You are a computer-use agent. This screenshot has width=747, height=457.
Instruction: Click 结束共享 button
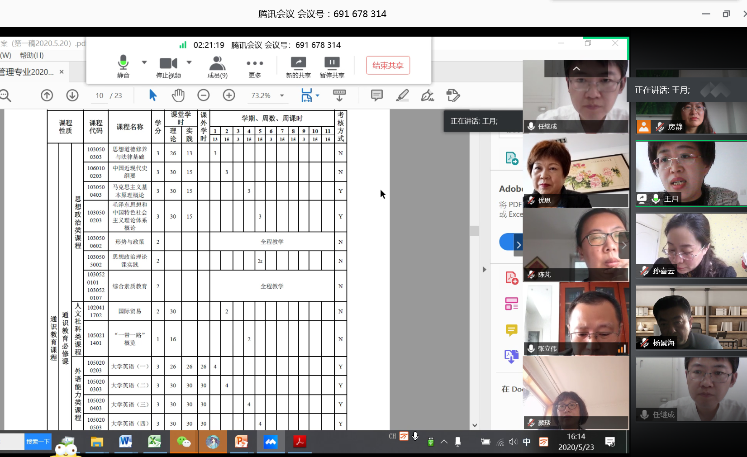pos(388,65)
